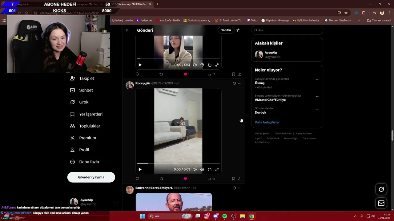
Task: Expand footer Daha fazla links
Action: click(309, 138)
